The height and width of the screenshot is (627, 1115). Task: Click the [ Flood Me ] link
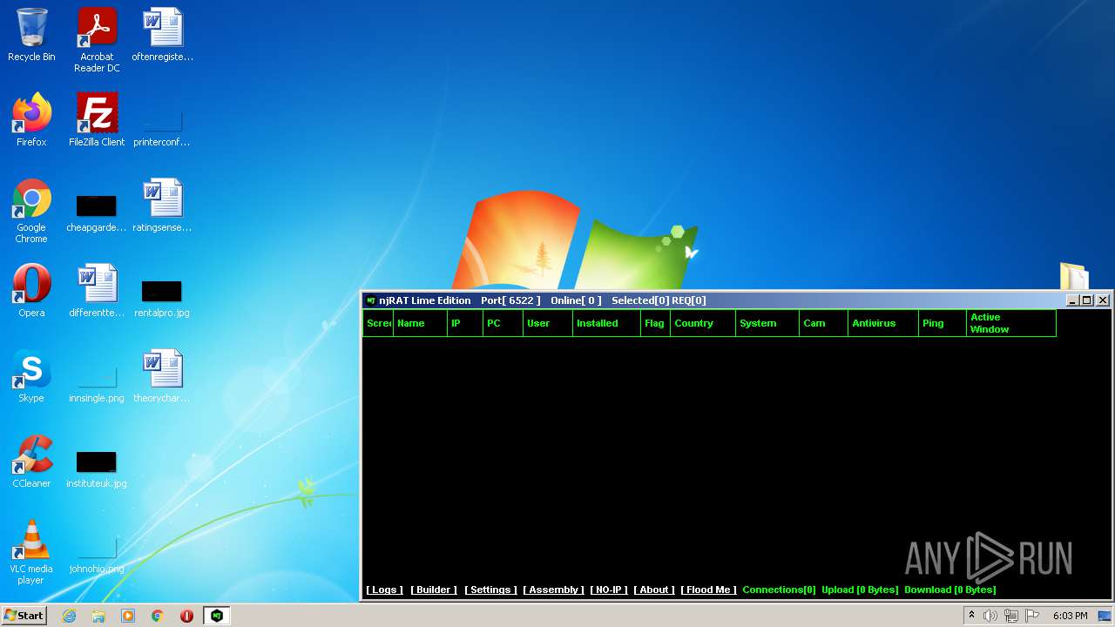(708, 590)
